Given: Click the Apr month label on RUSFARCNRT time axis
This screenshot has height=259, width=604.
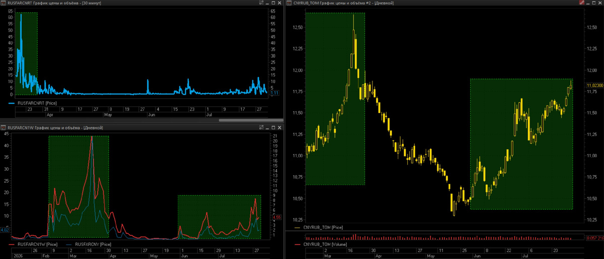Looking at the screenshot, I should click(x=49, y=114).
